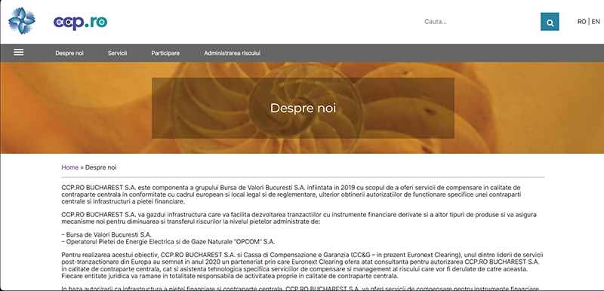Image resolution: width=604 pixels, height=291 pixels.
Task: Focus the Cauta search field
Action: pos(479,22)
